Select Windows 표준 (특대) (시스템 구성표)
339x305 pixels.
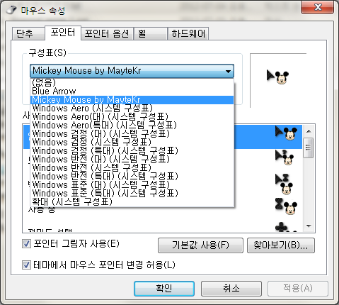[132, 193]
